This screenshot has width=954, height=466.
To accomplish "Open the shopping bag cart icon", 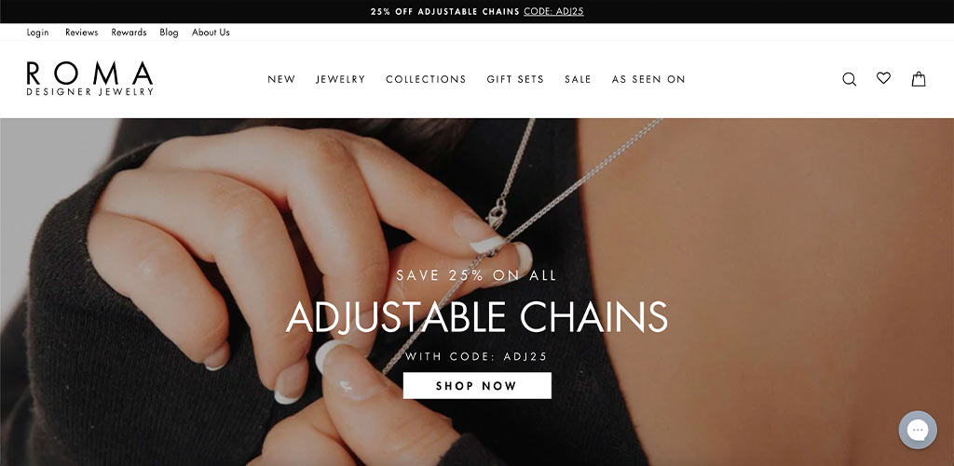I will click(919, 79).
